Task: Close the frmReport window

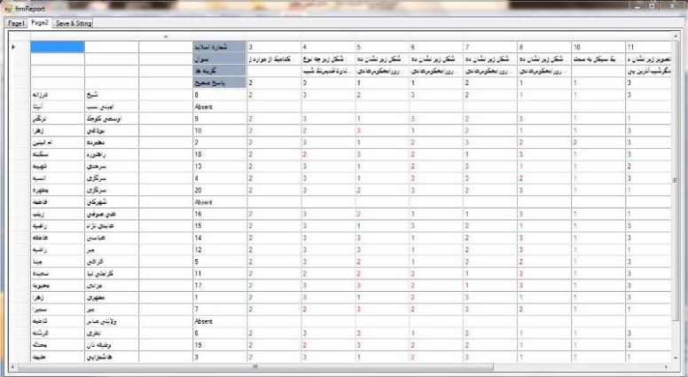Action: point(669,6)
